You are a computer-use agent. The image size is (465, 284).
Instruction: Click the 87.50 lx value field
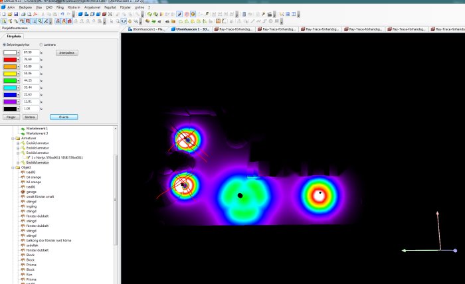point(31,52)
